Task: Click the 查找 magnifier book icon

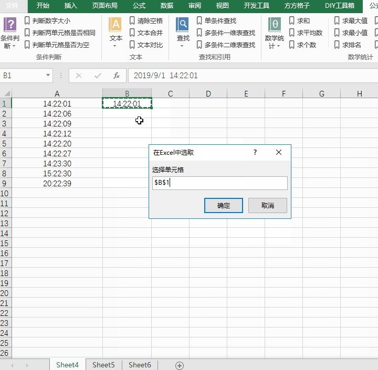Action: (182, 24)
